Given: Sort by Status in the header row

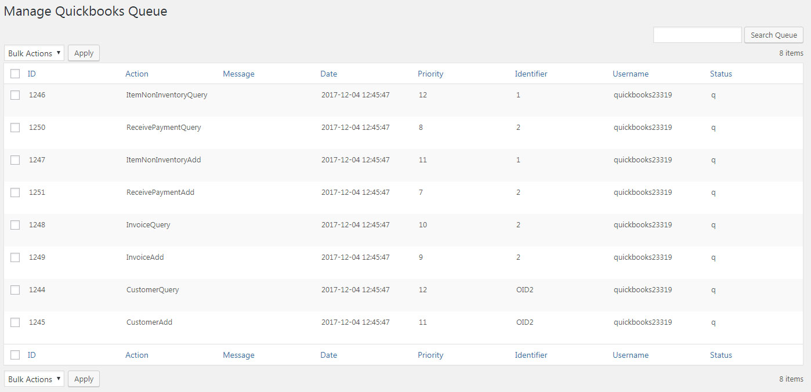Looking at the screenshot, I should coord(721,74).
